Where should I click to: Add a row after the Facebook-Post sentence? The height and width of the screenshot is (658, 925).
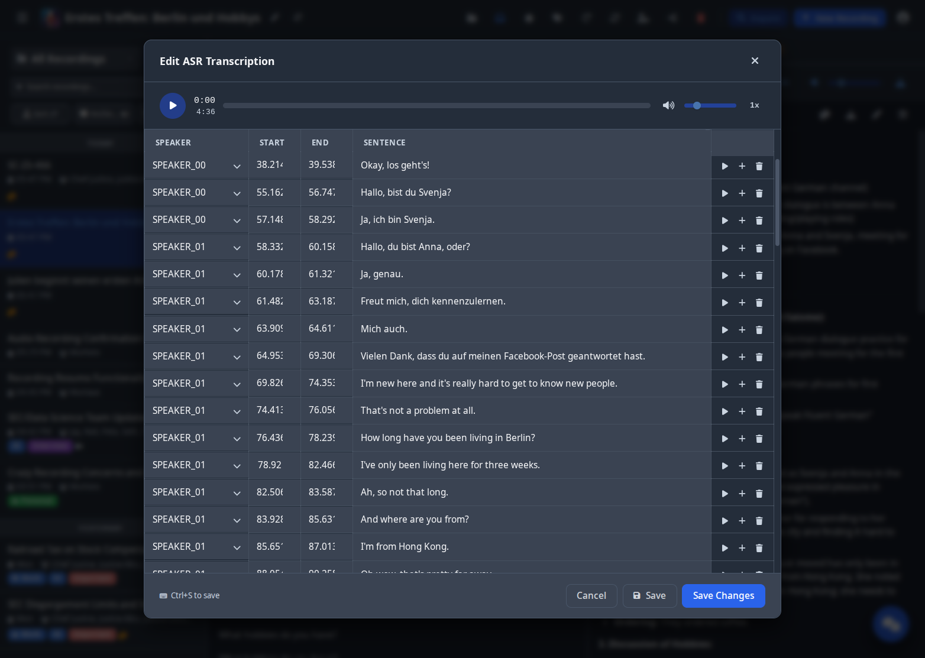tap(742, 357)
